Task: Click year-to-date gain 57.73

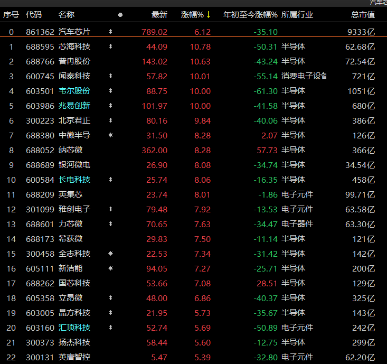Action: click(x=267, y=151)
